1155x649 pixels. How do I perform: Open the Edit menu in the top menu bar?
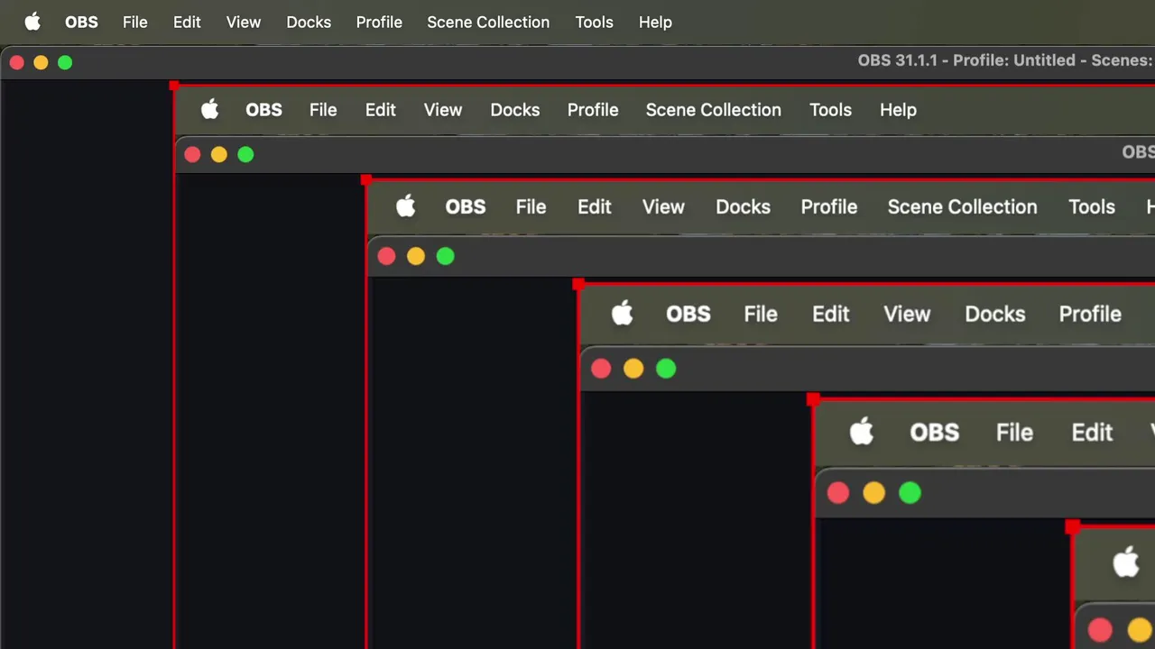187,22
